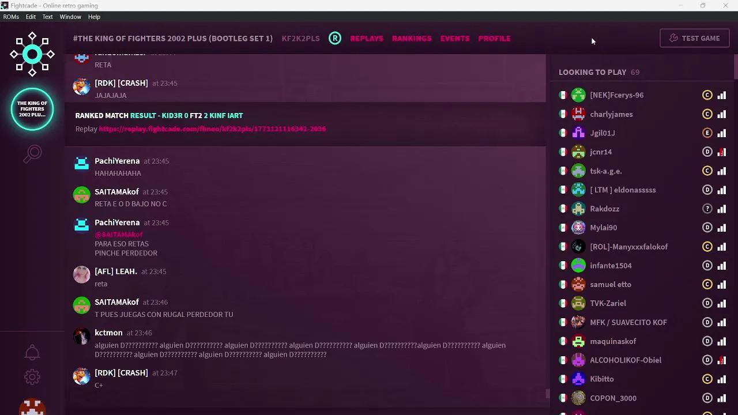
Task: Select The King of Fighters 2002 Plus channel
Action: [x=32, y=109]
